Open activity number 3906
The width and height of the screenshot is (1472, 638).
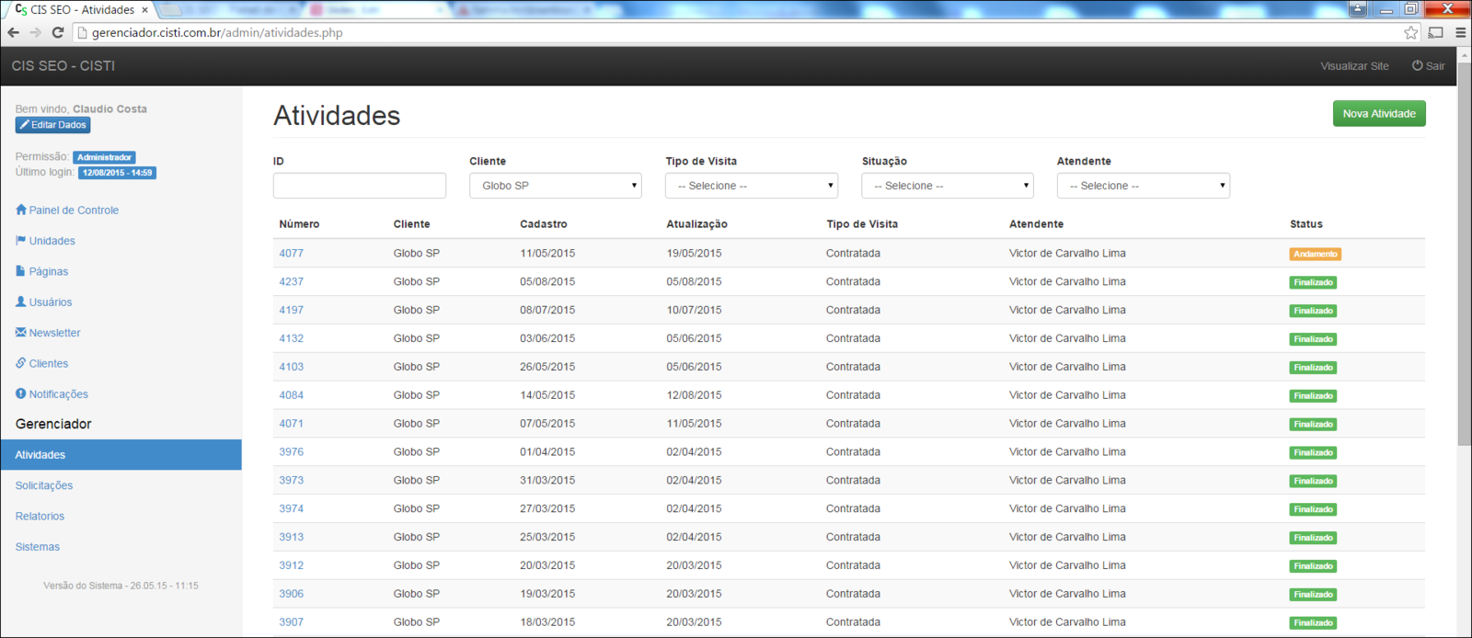292,594
